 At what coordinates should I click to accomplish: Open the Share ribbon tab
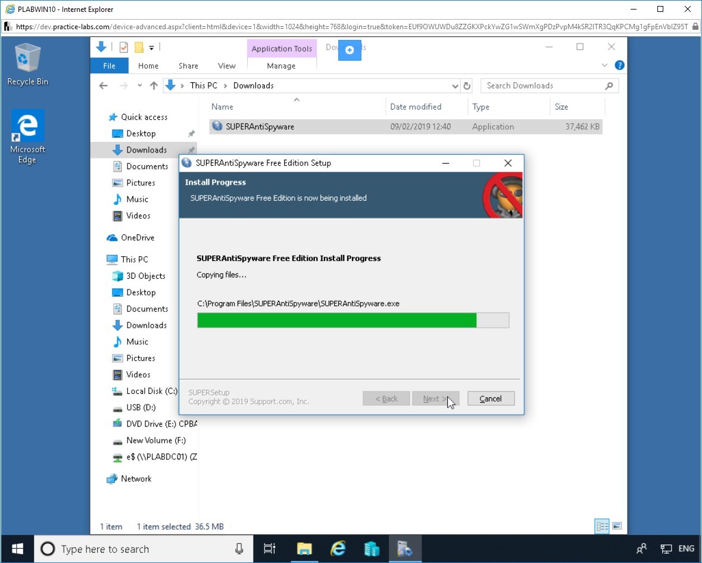coord(188,66)
